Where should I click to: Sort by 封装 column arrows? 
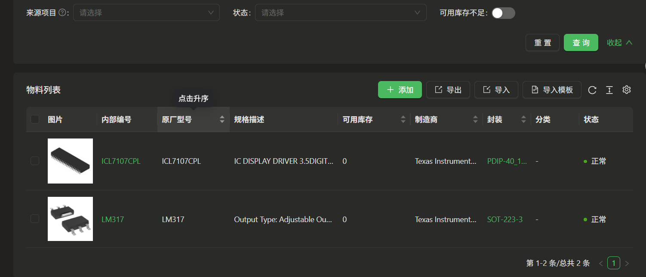pos(523,120)
